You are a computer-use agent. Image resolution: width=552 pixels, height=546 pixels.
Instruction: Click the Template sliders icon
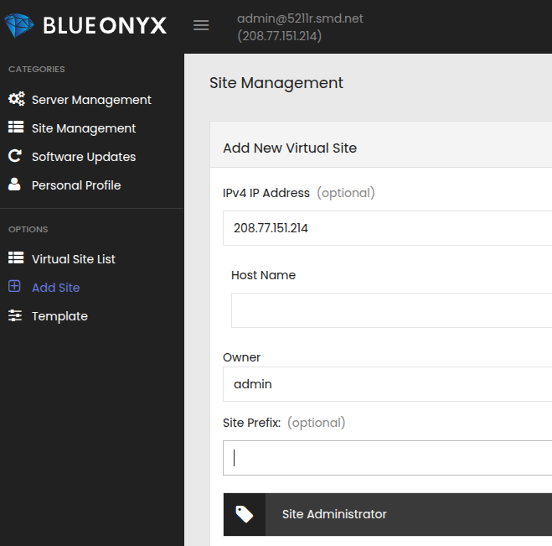click(x=15, y=315)
